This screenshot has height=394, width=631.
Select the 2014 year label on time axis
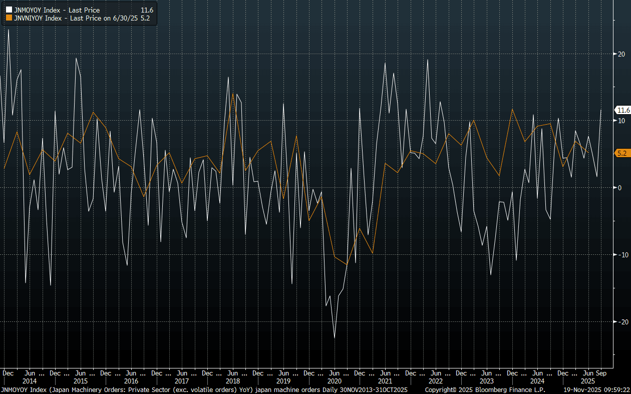tap(30, 381)
